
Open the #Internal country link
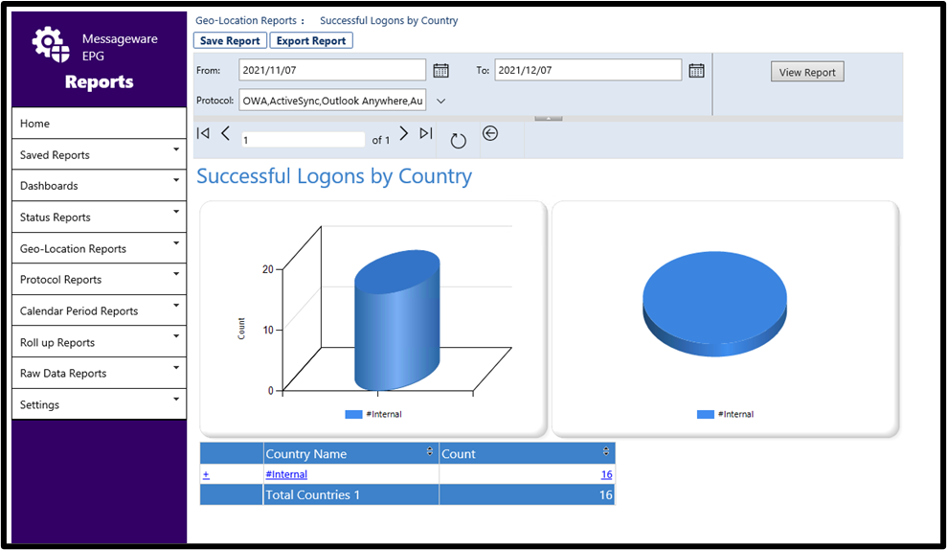coord(286,474)
